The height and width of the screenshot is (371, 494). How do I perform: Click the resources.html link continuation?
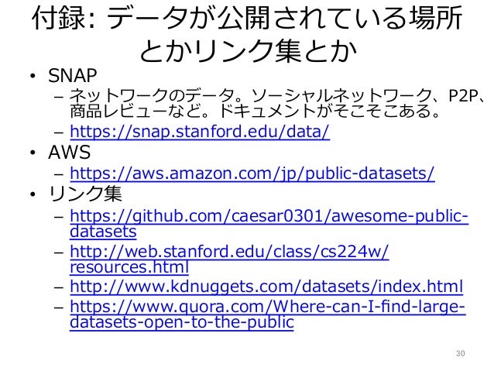click(129, 267)
